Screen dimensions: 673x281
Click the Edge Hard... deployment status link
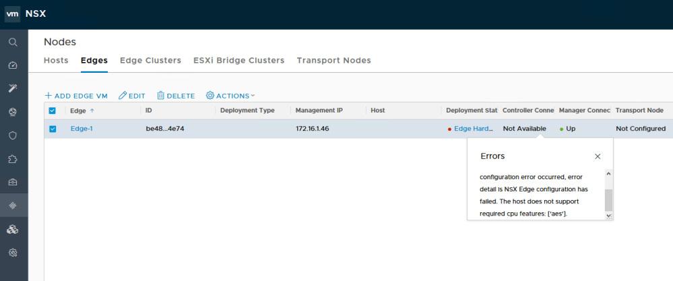point(474,129)
